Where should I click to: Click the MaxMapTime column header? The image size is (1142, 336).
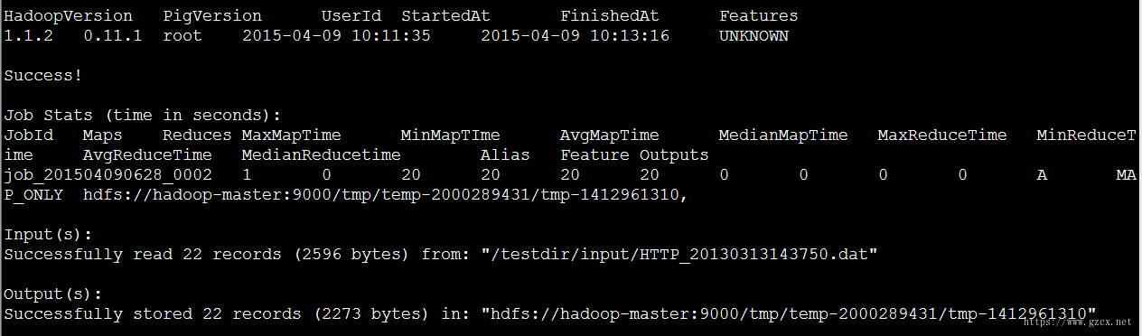[x=292, y=135]
